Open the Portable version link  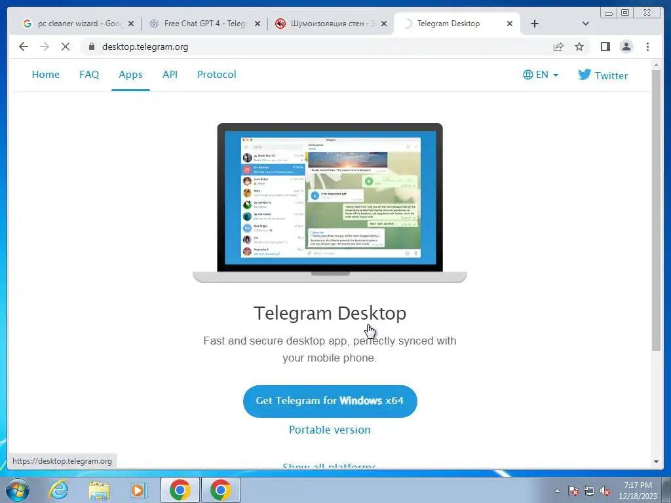[330, 430]
